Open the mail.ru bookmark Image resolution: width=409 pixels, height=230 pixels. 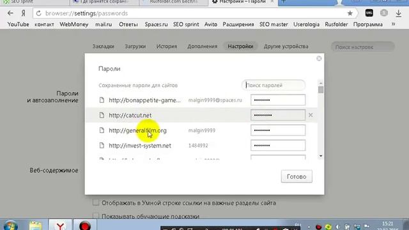coord(104,24)
